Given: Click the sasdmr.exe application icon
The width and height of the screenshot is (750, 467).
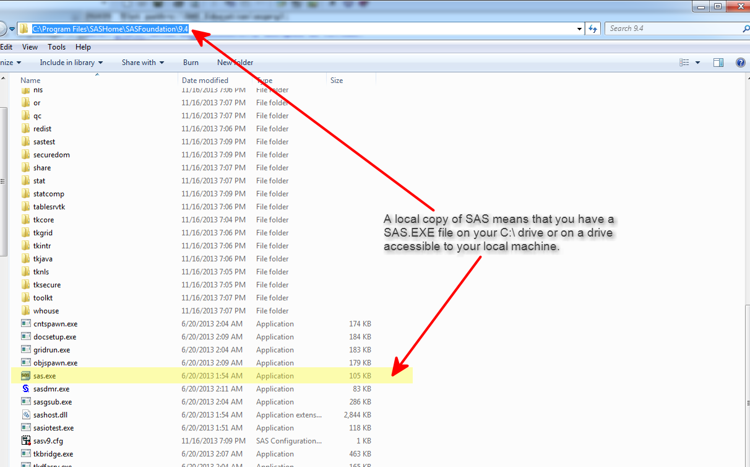Looking at the screenshot, I should [25, 388].
